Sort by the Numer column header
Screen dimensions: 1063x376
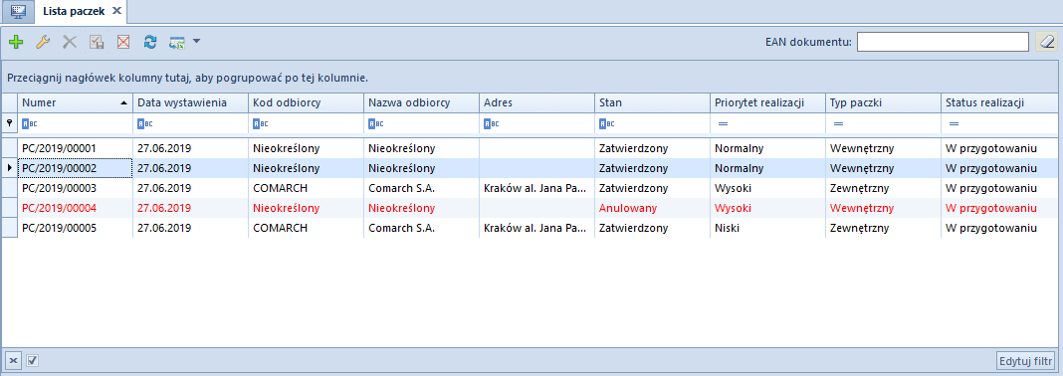point(76,103)
